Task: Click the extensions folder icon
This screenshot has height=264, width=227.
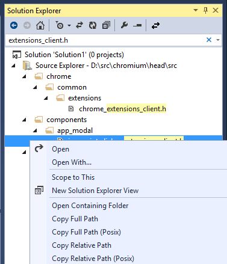Action: [x=60, y=98]
